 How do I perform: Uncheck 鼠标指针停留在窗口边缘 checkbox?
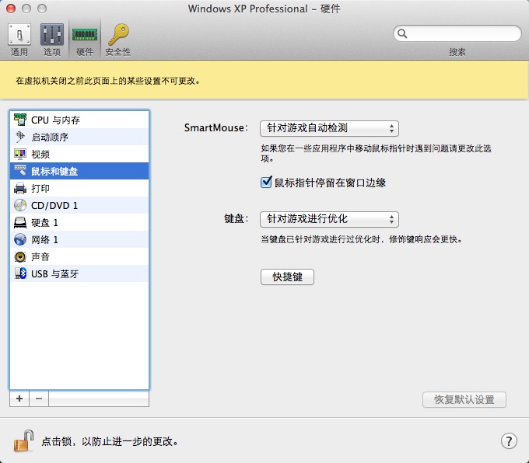coord(266,183)
